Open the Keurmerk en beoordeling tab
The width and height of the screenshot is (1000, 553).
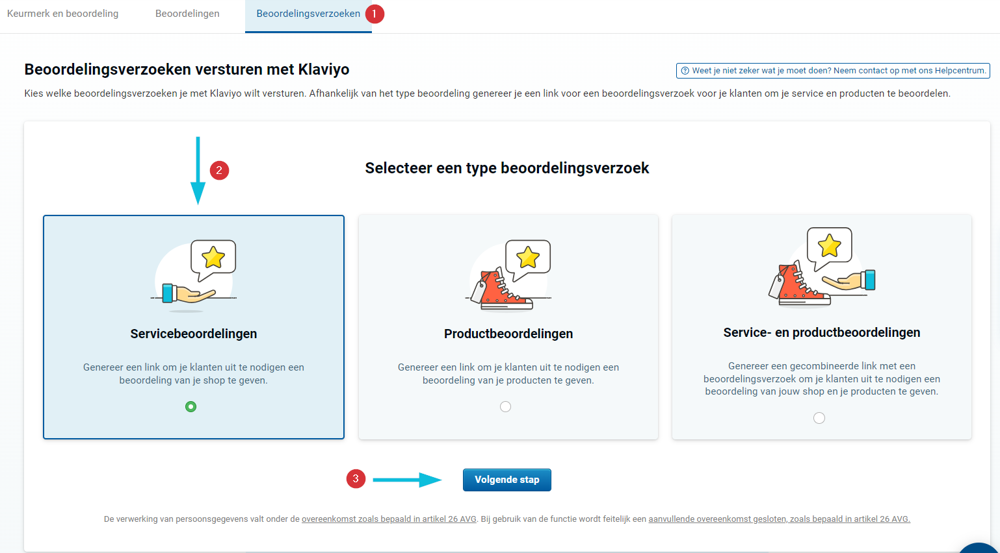coord(62,14)
